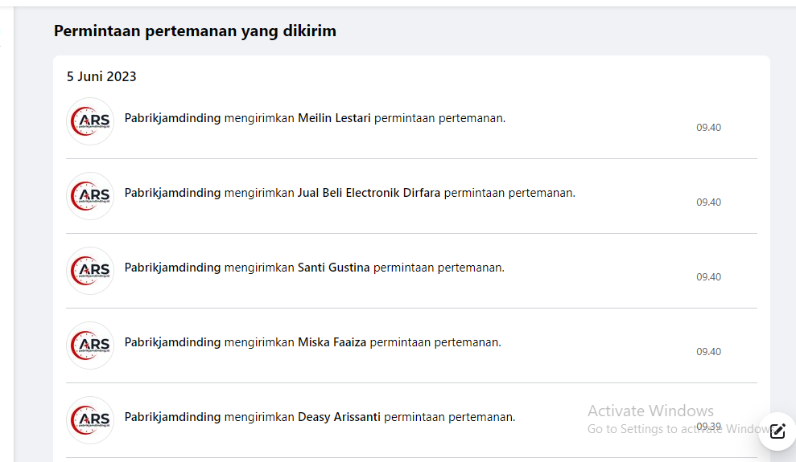The width and height of the screenshot is (796, 462).
Task: Open the Santi Gustina profile link
Action: pos(333,268)
